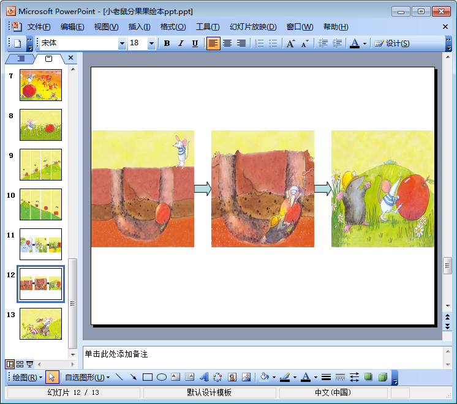
Task: Apply the font color from the formatting toolbar
Action: [x=355, y=43]
